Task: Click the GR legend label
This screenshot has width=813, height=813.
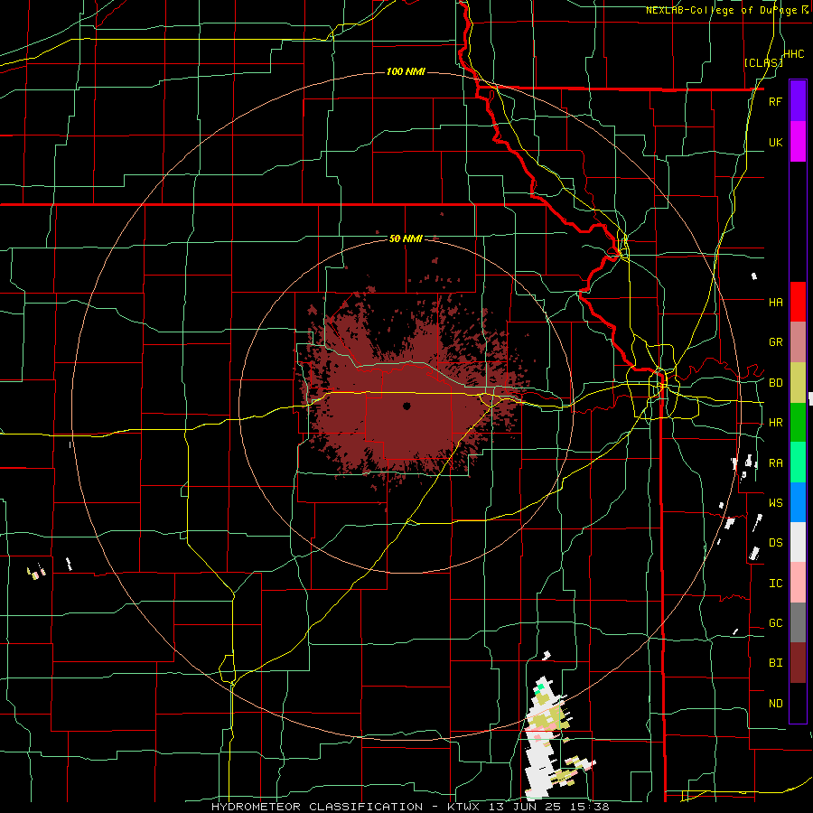Action: click(x=775, y=342)
